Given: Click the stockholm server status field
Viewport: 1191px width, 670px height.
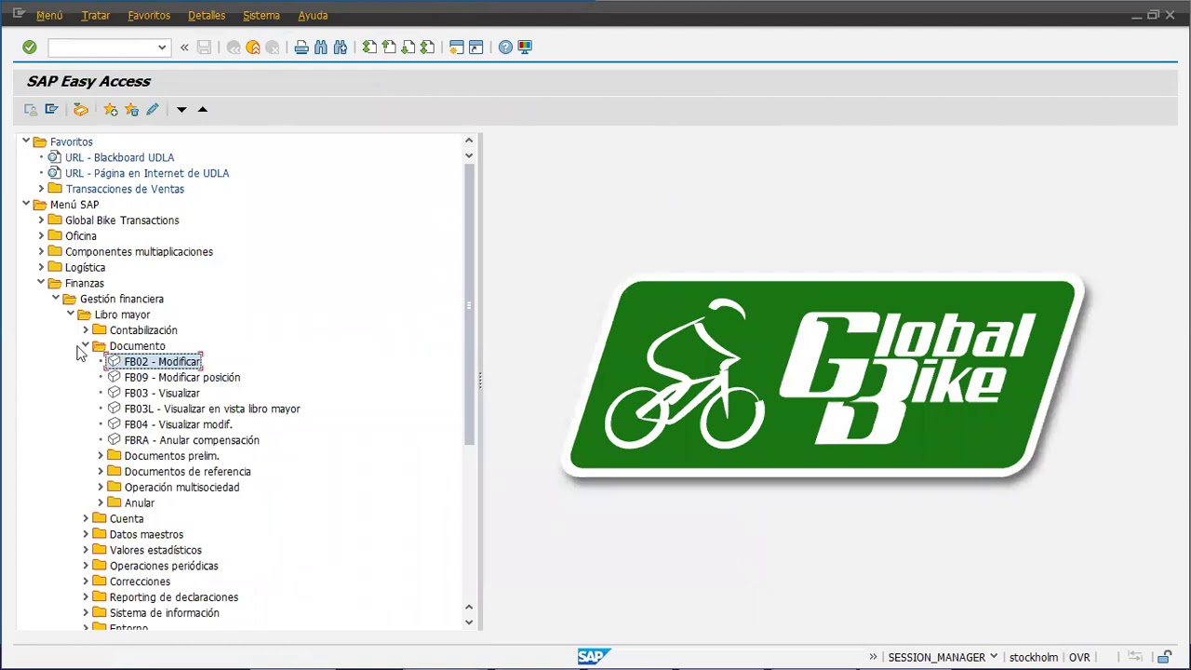Looking at the screenshot, I should 1034,657.
